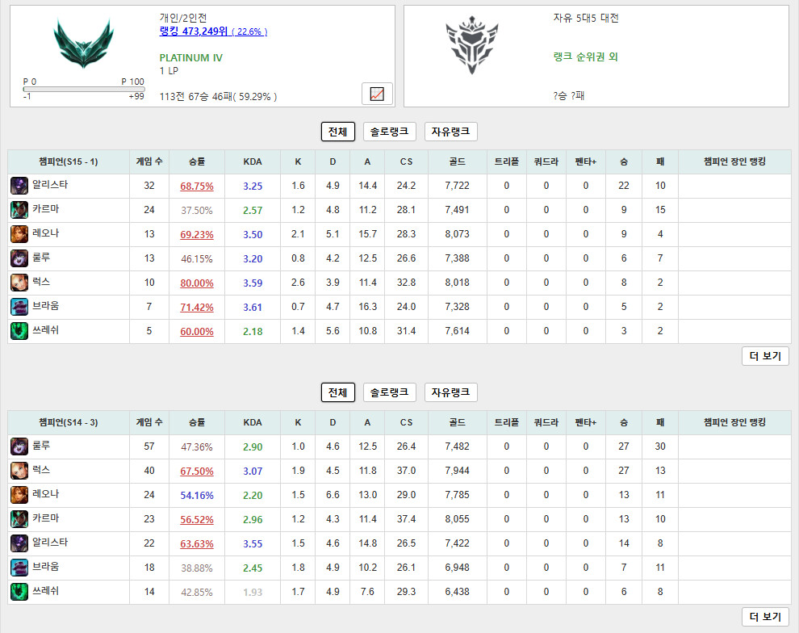Switch to 솔로랭크 tab above S14 table

(x=389, y=392)
